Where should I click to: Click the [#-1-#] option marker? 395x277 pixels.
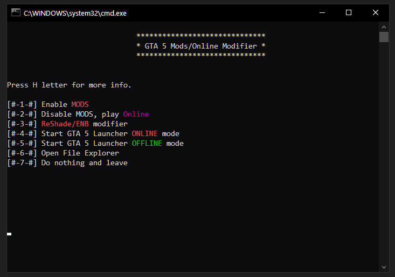coord(22,104)
